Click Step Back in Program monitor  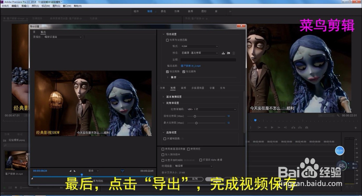[266, 127]
